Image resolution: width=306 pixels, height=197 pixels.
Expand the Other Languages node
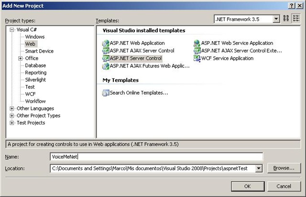tap(12, 109)
